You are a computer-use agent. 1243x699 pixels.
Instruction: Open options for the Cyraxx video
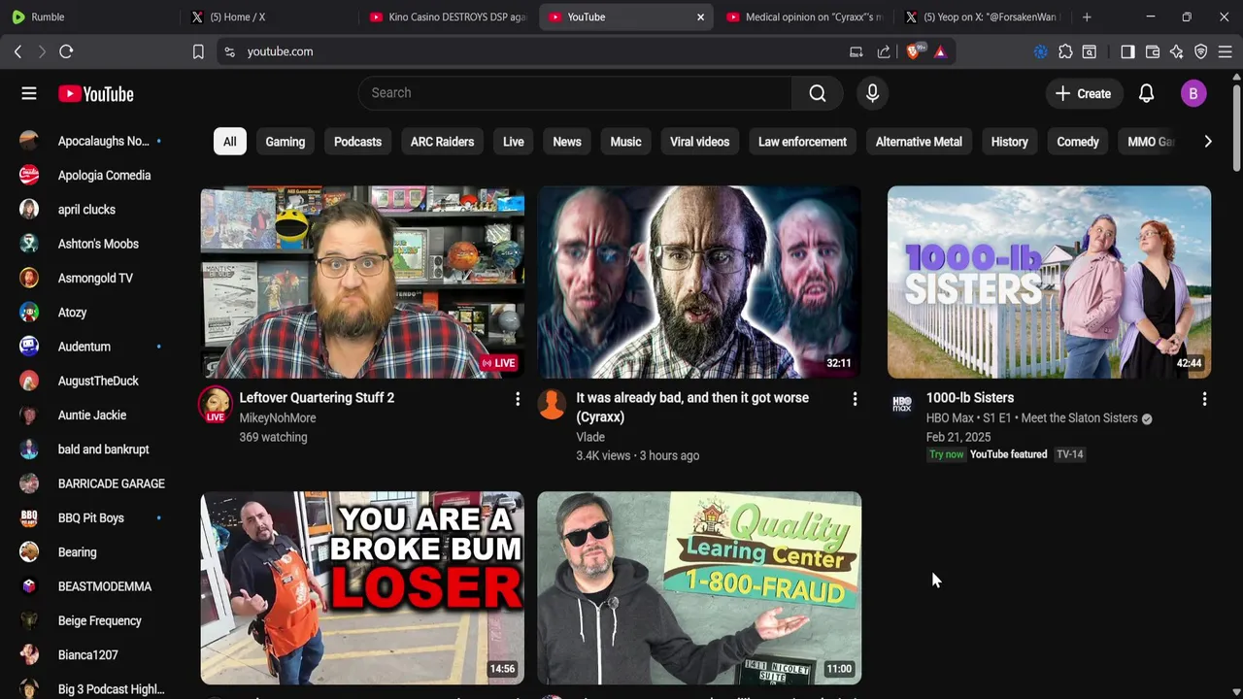[x=855, y=399]
